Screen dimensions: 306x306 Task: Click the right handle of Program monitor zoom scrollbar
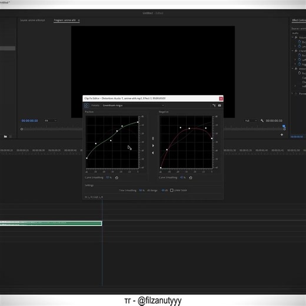pyautogui.click(x=284, y=129)
